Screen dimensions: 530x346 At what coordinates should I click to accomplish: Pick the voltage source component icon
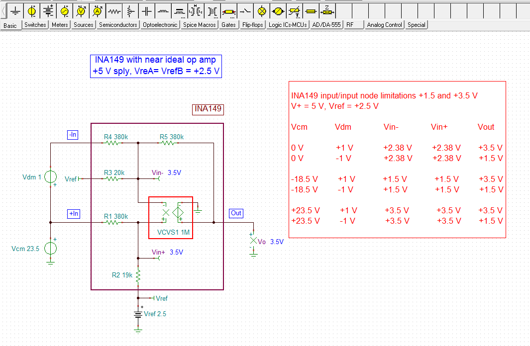(x=32, y=11)
